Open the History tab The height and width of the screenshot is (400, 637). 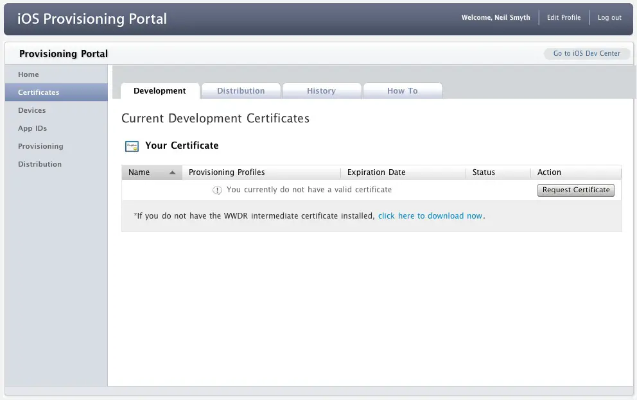click(x=321, y=91)
